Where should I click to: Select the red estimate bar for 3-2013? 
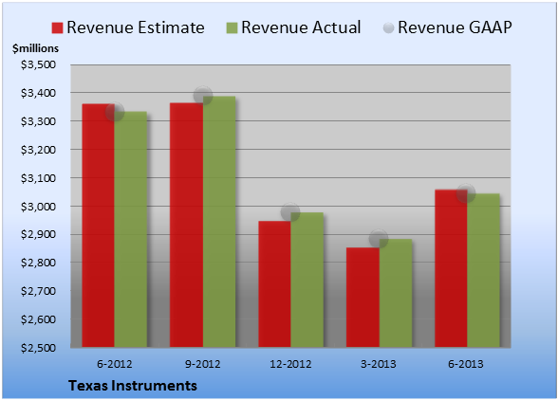pos(363,298)
